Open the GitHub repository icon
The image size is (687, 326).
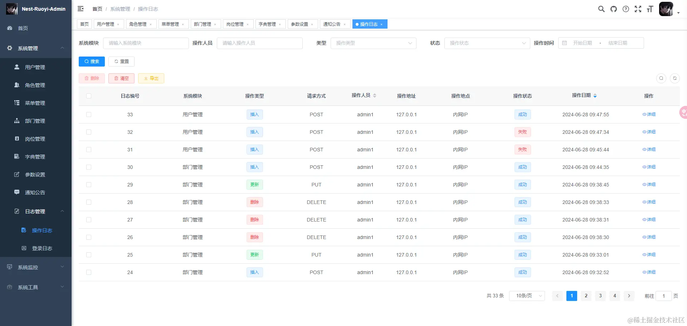614,9
